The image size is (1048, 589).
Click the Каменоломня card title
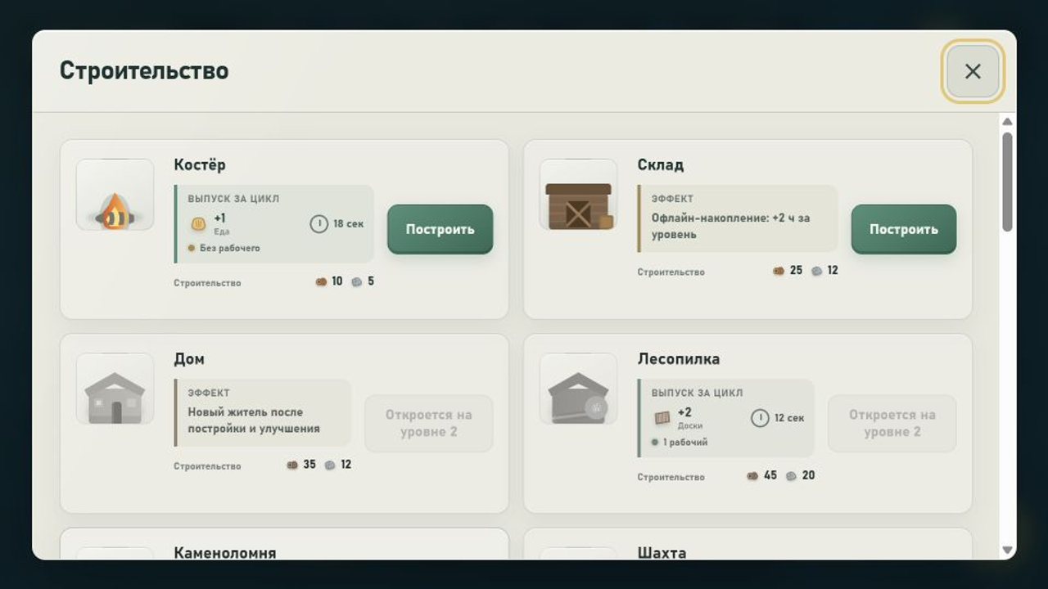coord(225,553)
